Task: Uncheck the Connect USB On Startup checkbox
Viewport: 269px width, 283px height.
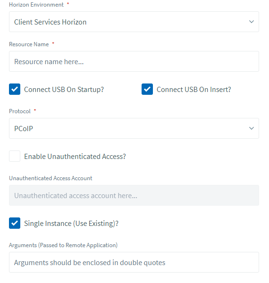Action: coord(15,89)
